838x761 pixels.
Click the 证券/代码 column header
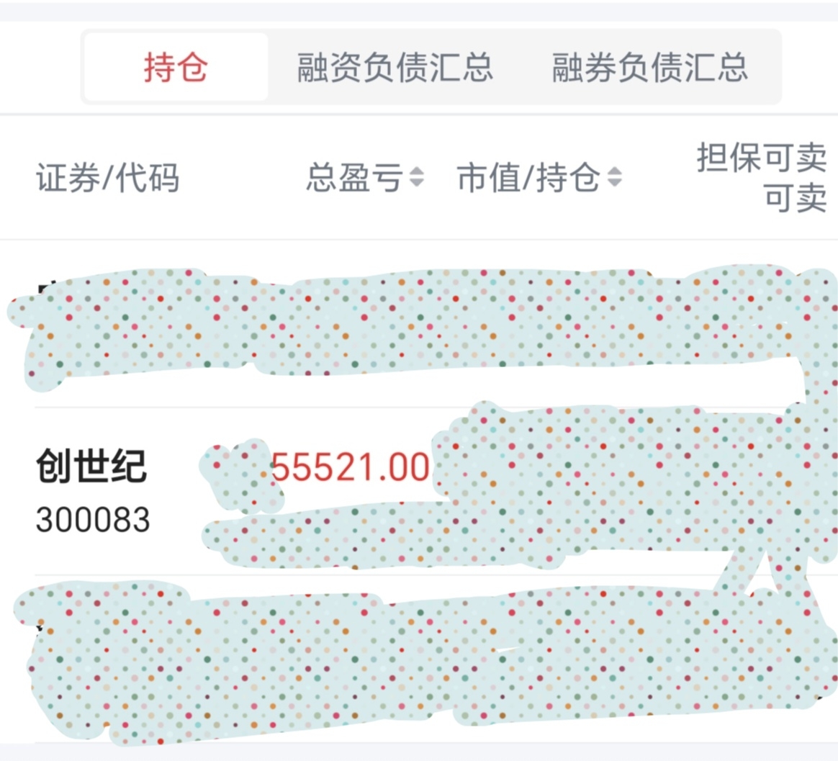[108, 177]
